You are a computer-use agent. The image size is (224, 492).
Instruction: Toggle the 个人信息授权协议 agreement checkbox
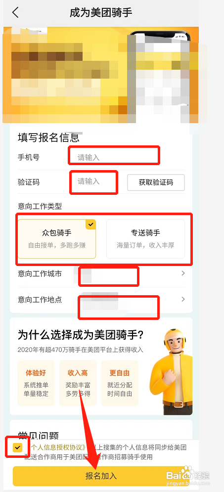[18, 448]
